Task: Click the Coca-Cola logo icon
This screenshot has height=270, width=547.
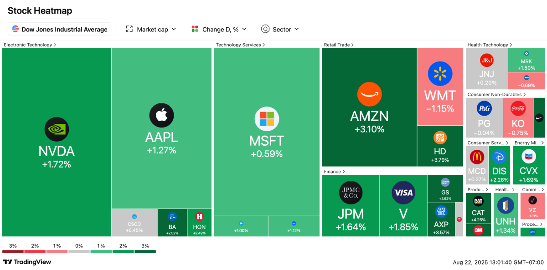Action: (x=518, y=108)
